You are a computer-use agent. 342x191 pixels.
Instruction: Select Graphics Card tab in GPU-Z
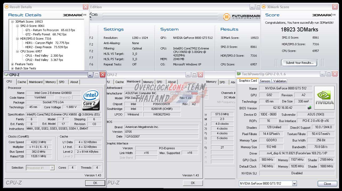(248, 81)
